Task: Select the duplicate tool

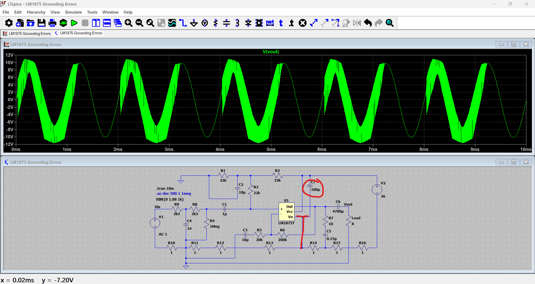Action: pos(314,23)
